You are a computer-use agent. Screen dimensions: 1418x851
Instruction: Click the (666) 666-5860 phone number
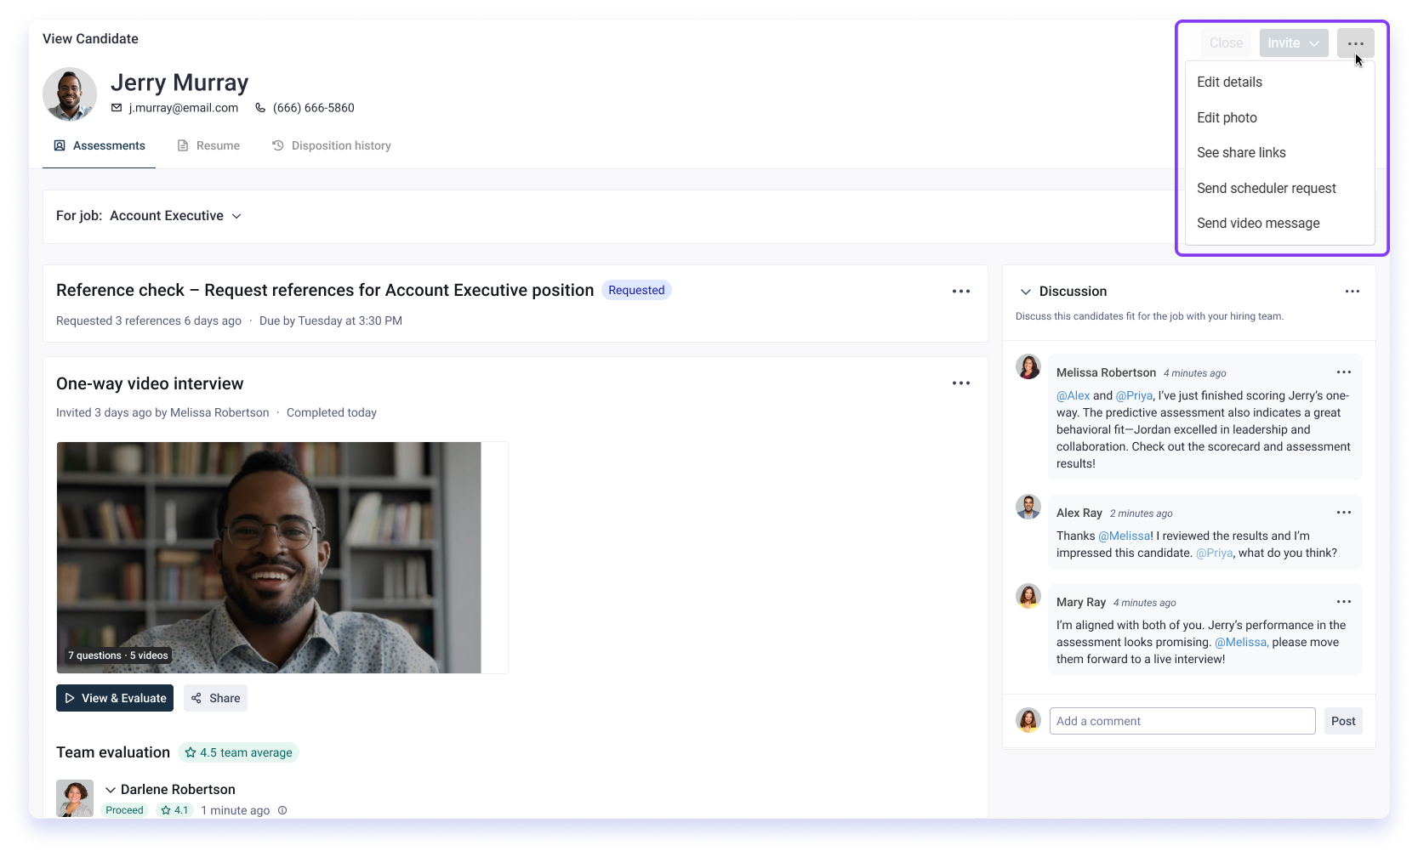(x=314, y=108)
